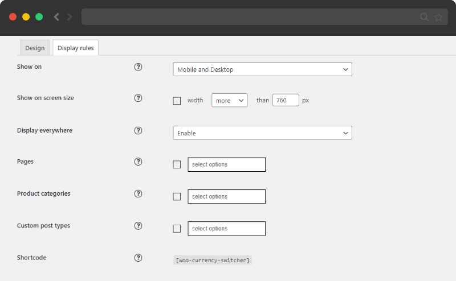Open the Mobile and Desktop dropdown
The image size is (456, 281).
(x=262, y=69)
